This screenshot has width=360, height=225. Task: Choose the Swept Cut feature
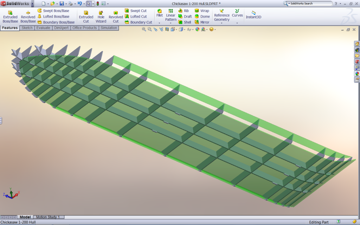[136, 11]
